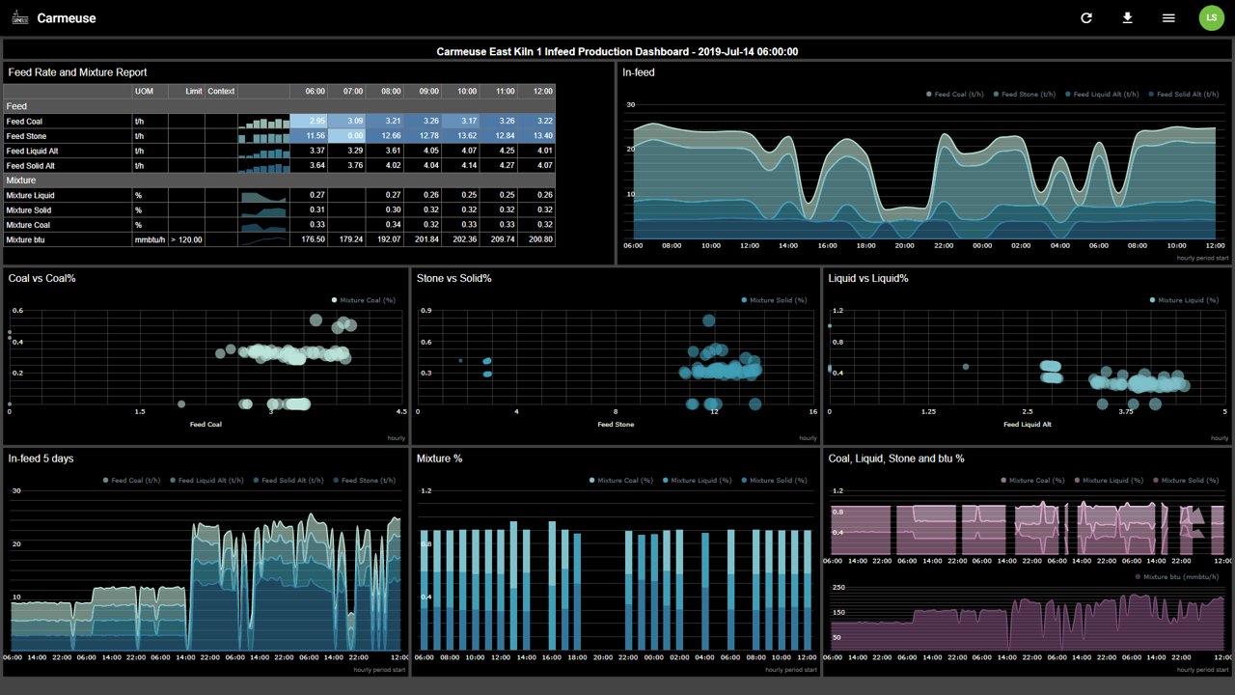The width and height of the screenshot is (1235, 695).
Task: Open the hamburger menu in the header
Action: pos(1168,18)
